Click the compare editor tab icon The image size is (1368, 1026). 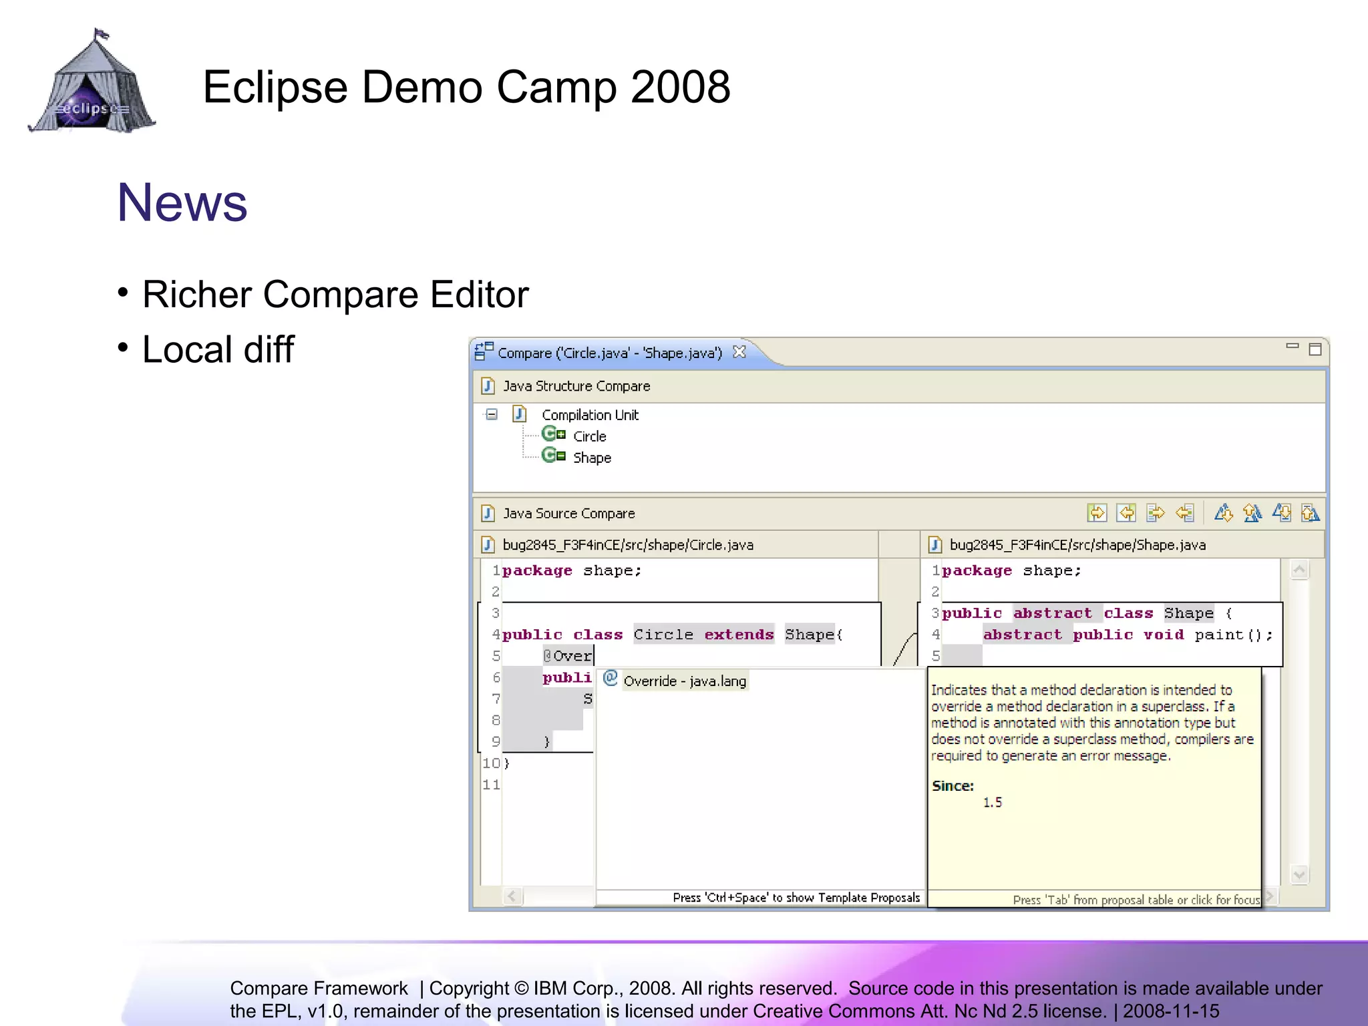(484, 351)
